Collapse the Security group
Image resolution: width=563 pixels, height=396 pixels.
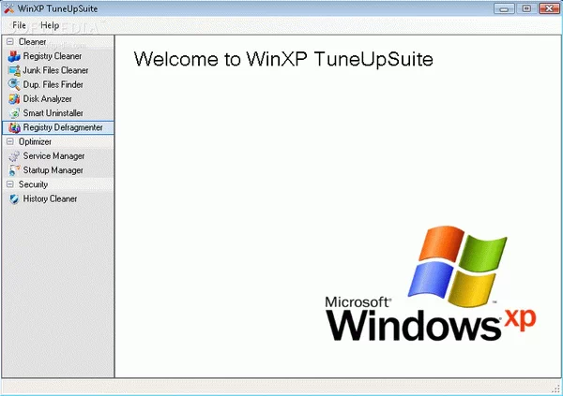click(x=10, y=184)
